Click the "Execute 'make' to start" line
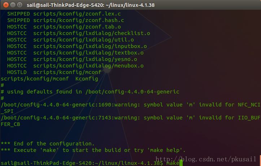The image size is (261, 166). coord(93,150)
